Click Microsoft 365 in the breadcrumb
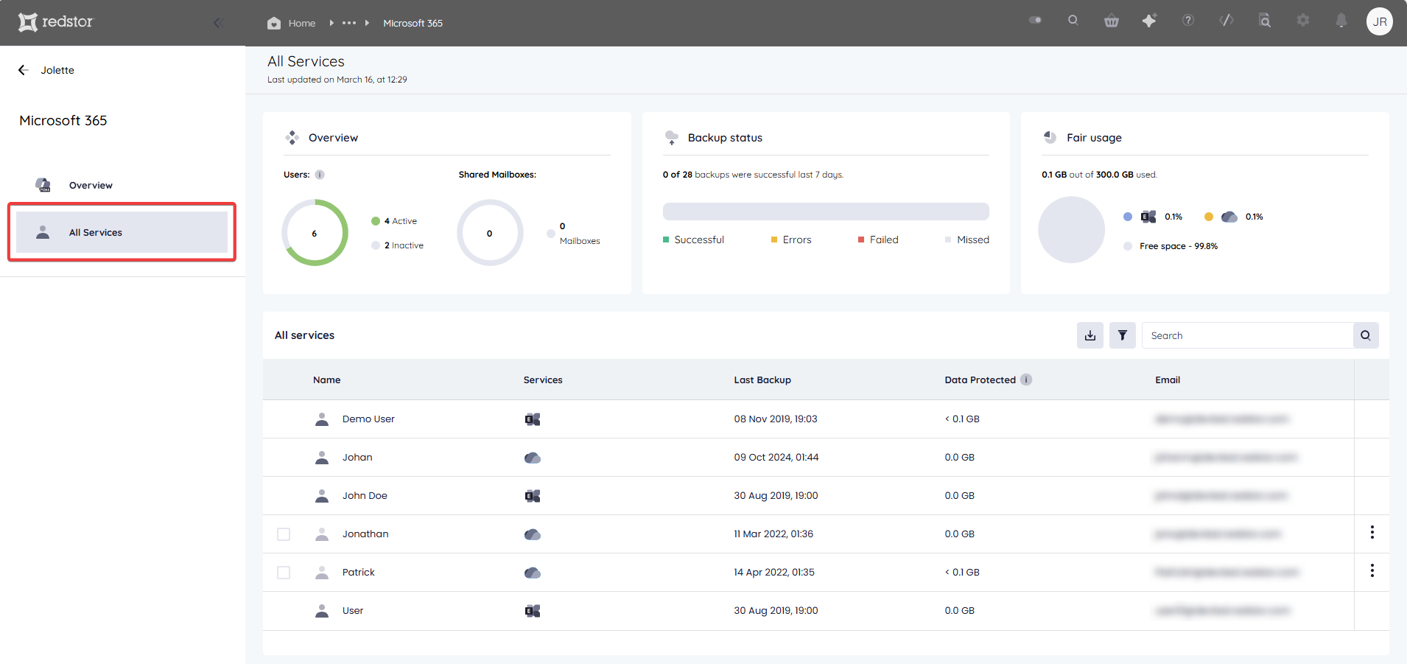This screenshot has width=1407, height=664. (x=413, y=24)
